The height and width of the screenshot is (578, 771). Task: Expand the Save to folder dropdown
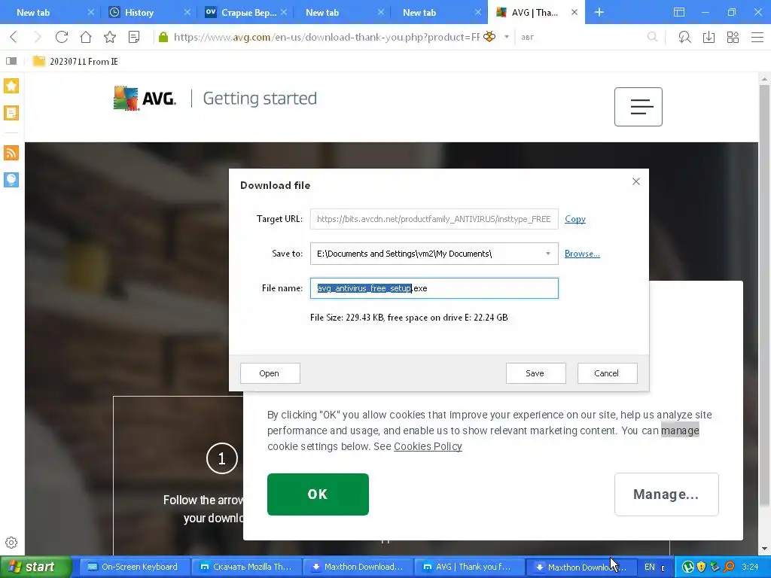pyautogui.click(x=548, y=254)
